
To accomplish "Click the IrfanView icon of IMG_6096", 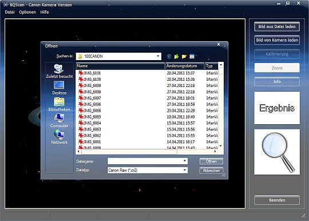I will [x=81, y=104].
